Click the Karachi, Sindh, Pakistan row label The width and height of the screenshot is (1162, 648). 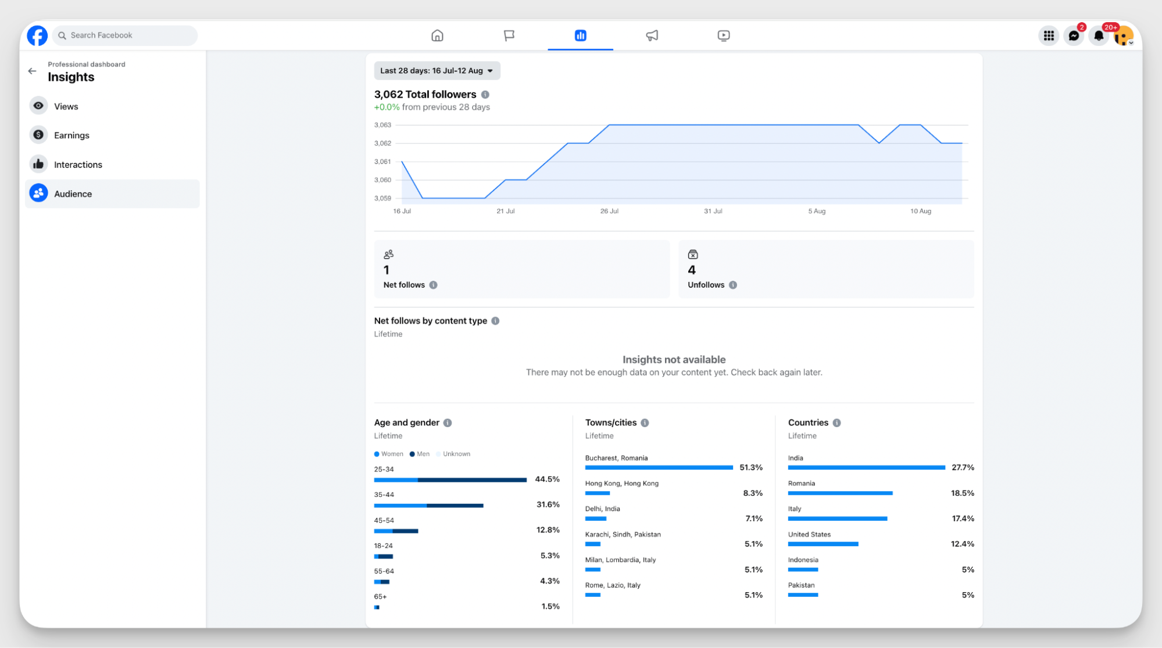tap(623, 535)
